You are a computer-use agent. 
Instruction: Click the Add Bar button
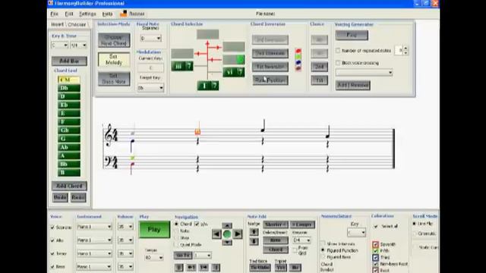point(69,61)
